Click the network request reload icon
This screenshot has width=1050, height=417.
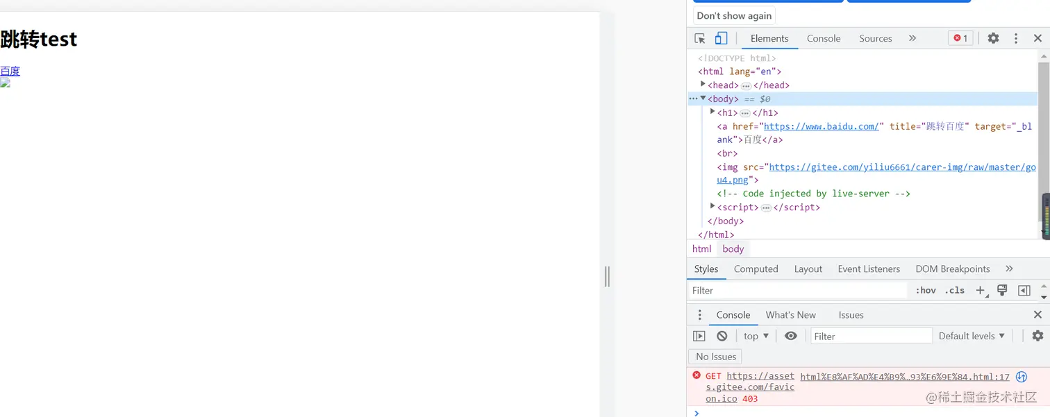[1022, 377]
